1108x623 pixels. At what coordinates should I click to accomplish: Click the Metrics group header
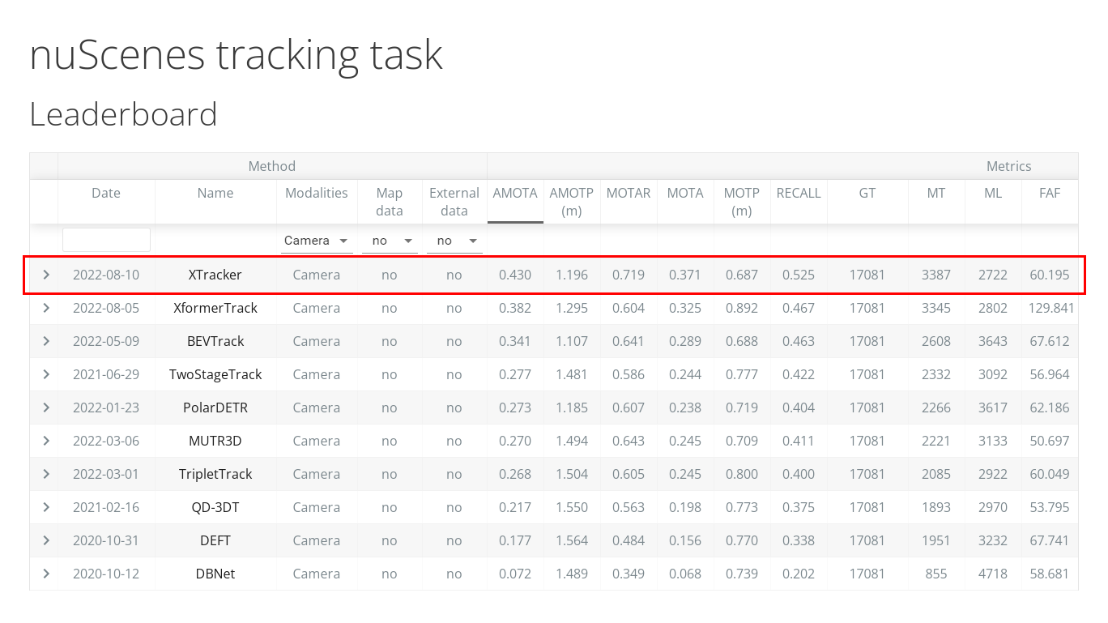click(1009, 166)
